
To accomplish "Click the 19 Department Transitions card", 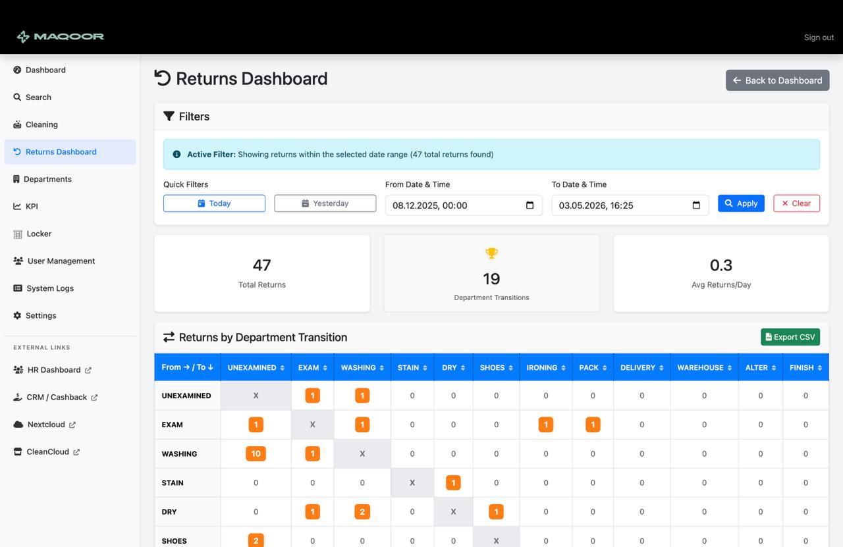I will (491, 273).
